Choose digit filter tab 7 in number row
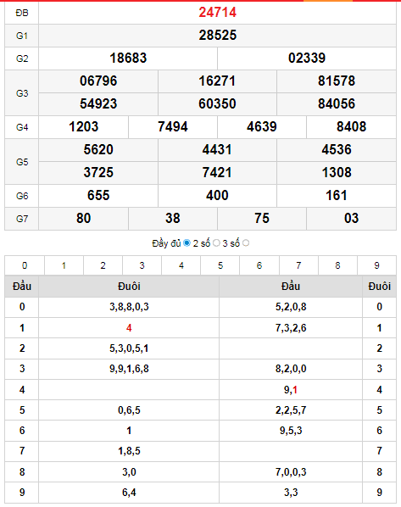The width and height of the screenshot is (401, 507). [x=298, y=265]
